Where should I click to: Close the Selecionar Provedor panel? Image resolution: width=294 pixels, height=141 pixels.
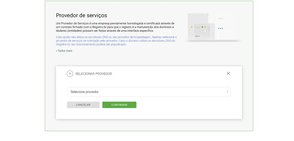tap(228, 73)
